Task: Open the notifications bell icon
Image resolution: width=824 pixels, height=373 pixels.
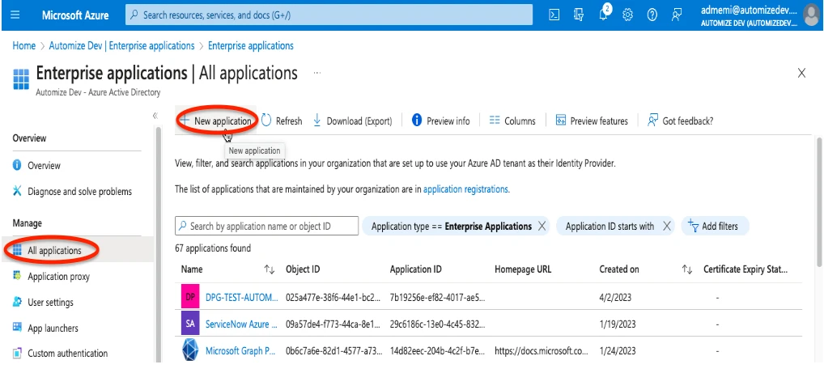Action: 603,15
